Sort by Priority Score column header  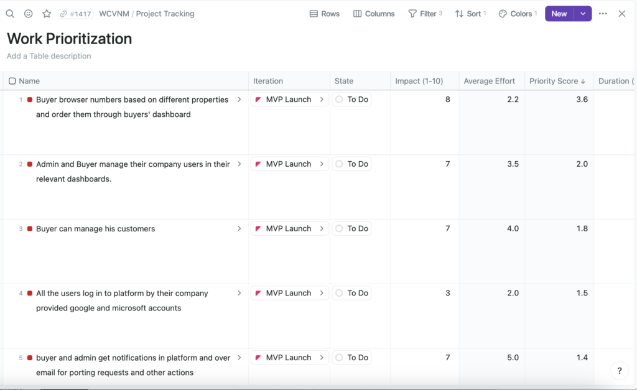click(x=557, y=81)
